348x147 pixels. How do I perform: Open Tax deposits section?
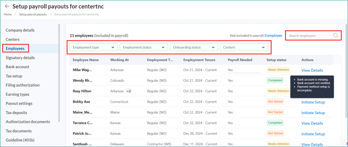pos(16,113)
